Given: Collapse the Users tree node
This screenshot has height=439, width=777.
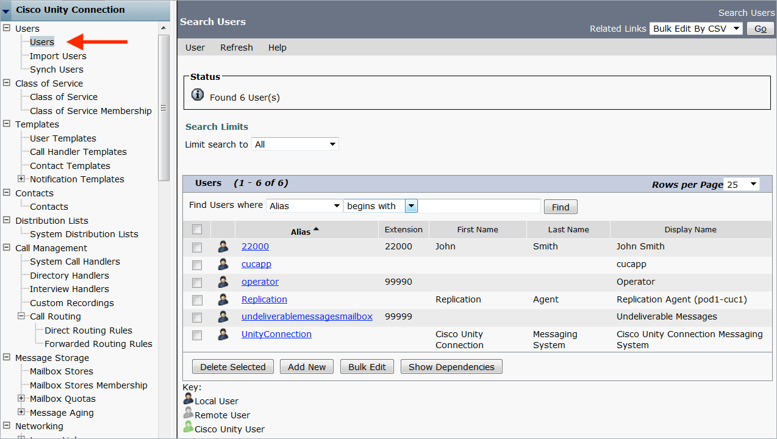Looking at the screenshot, I should [7, 28].
